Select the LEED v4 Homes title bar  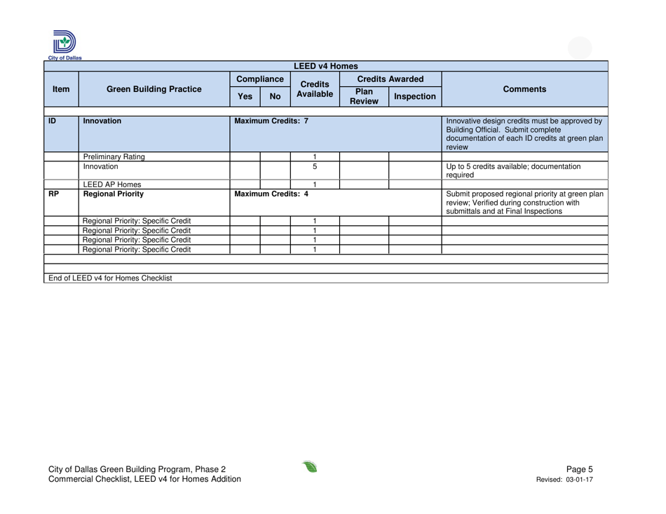tap(327, 65)
